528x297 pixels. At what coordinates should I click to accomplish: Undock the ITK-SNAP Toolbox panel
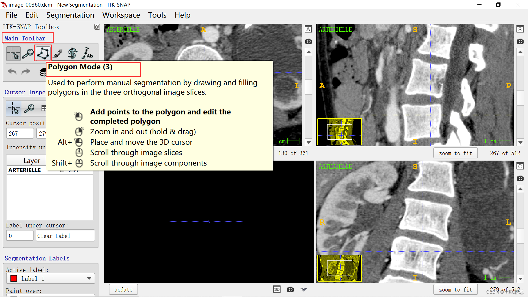(97, 27)
